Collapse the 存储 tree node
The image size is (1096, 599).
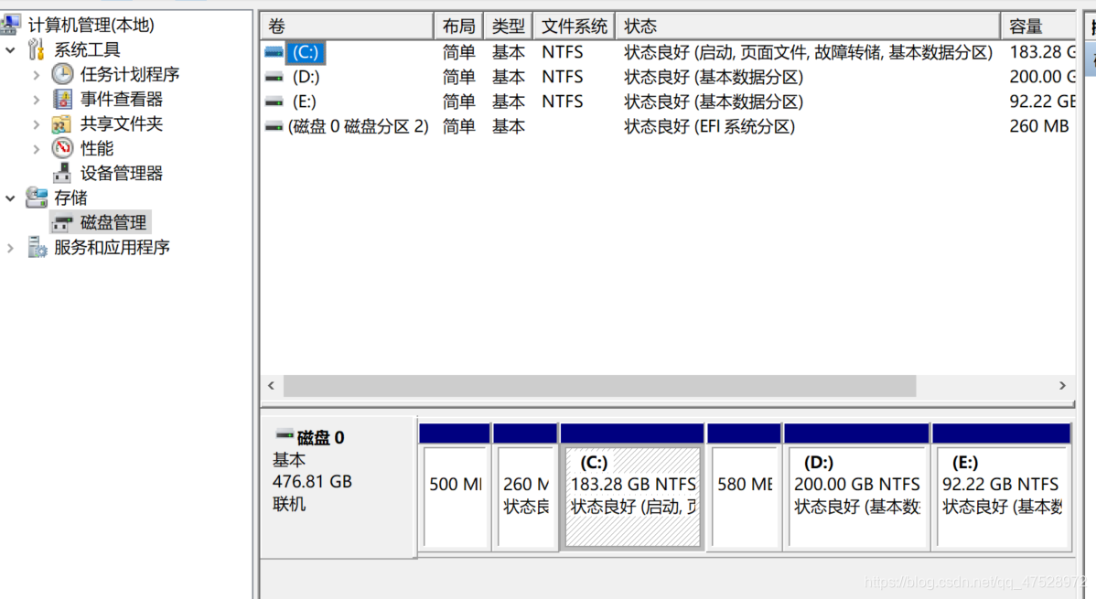[x=10, y=198]
